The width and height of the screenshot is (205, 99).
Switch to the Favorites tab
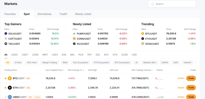click(x=10, y=14)
